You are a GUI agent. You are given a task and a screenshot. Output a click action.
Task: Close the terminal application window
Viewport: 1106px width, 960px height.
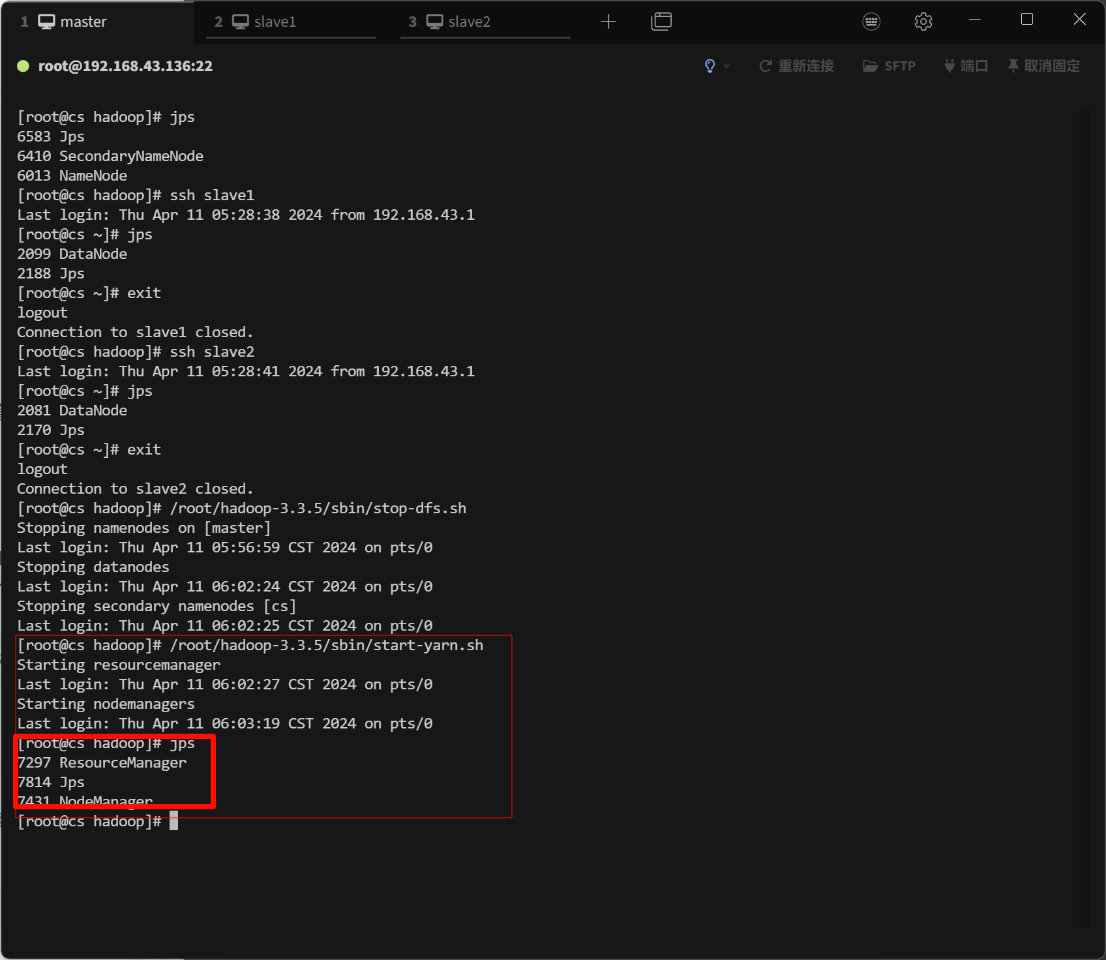pyautogui.click(x=1079, y=20)
